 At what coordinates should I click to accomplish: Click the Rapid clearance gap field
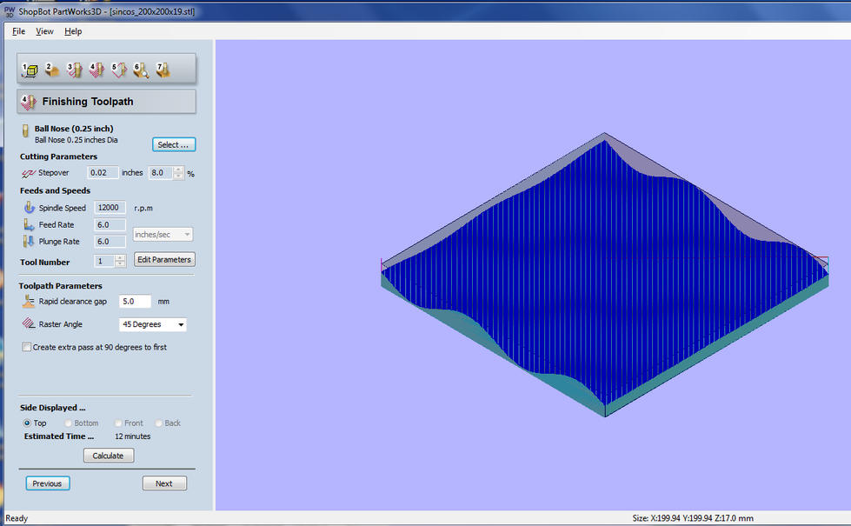135,302
